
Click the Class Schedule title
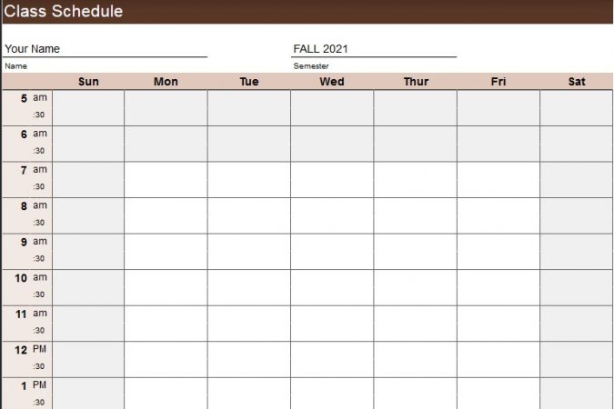point(64,12)
